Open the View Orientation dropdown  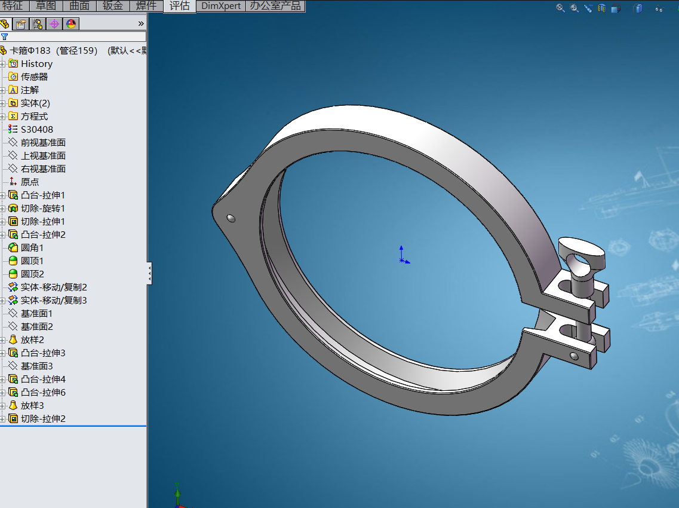[616, 8]
